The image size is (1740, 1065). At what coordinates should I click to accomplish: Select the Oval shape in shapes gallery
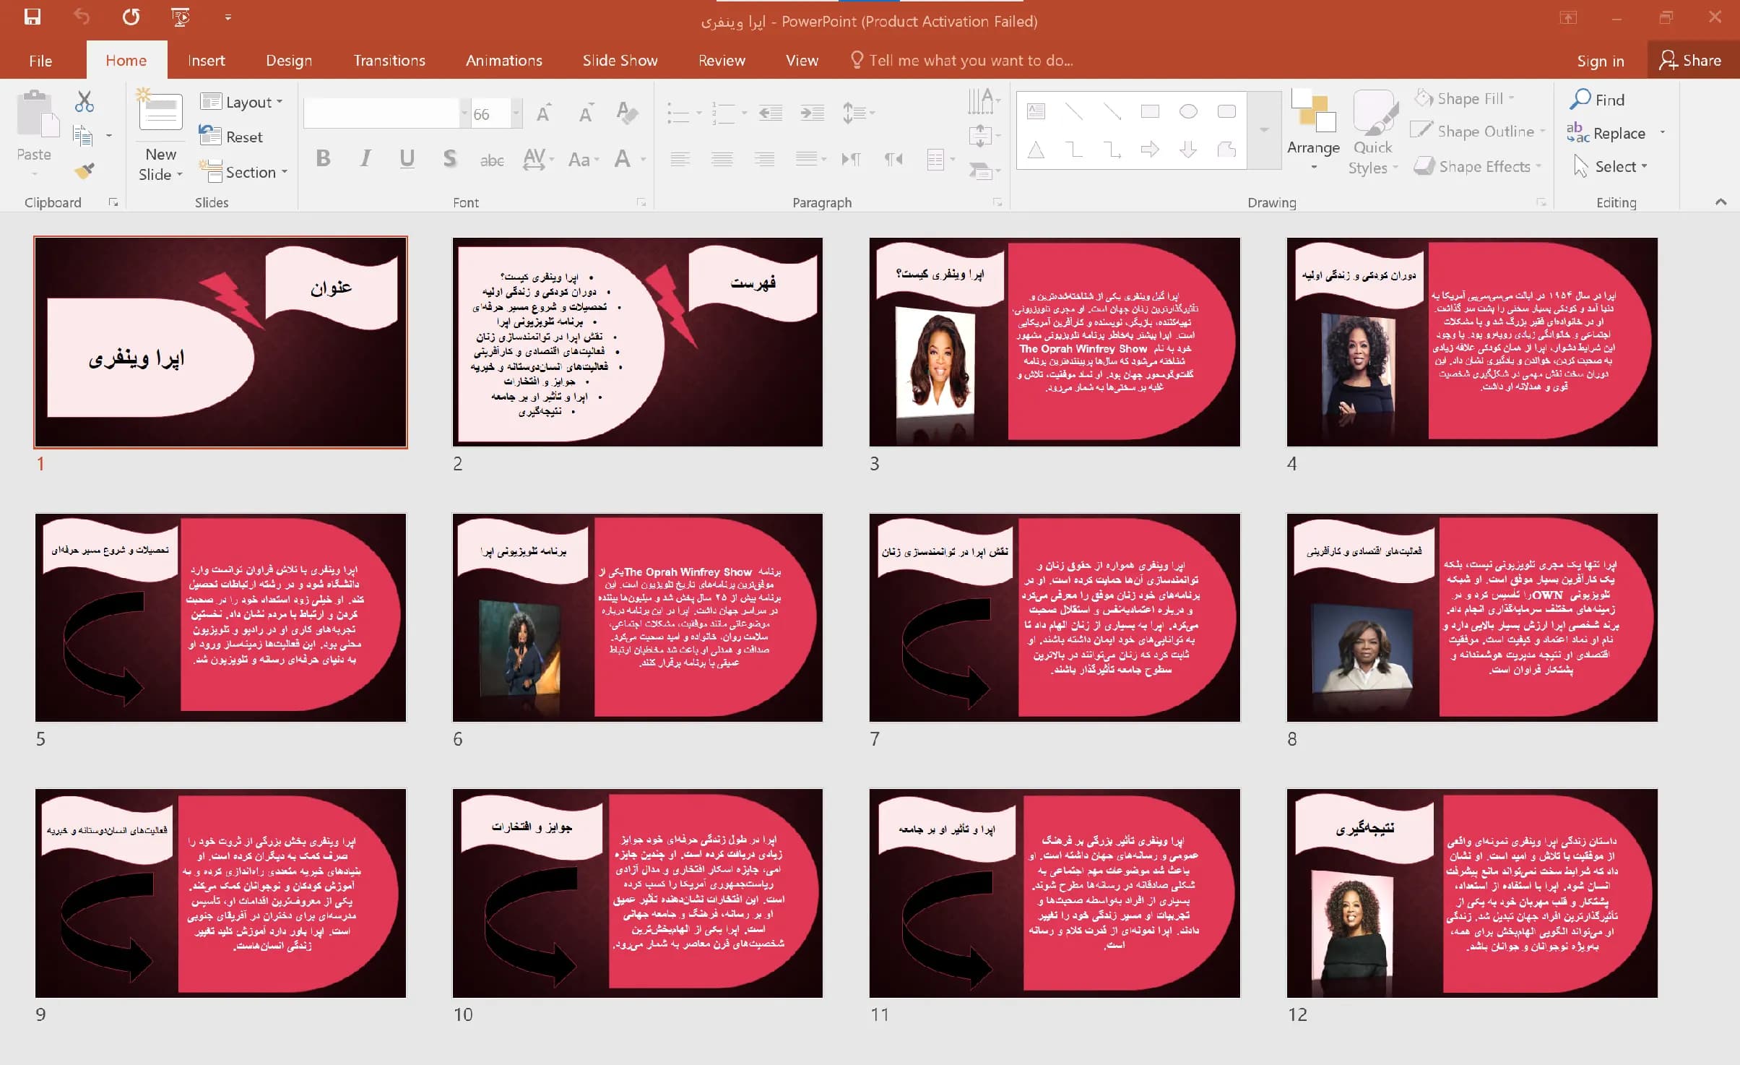pos(1188,111)
